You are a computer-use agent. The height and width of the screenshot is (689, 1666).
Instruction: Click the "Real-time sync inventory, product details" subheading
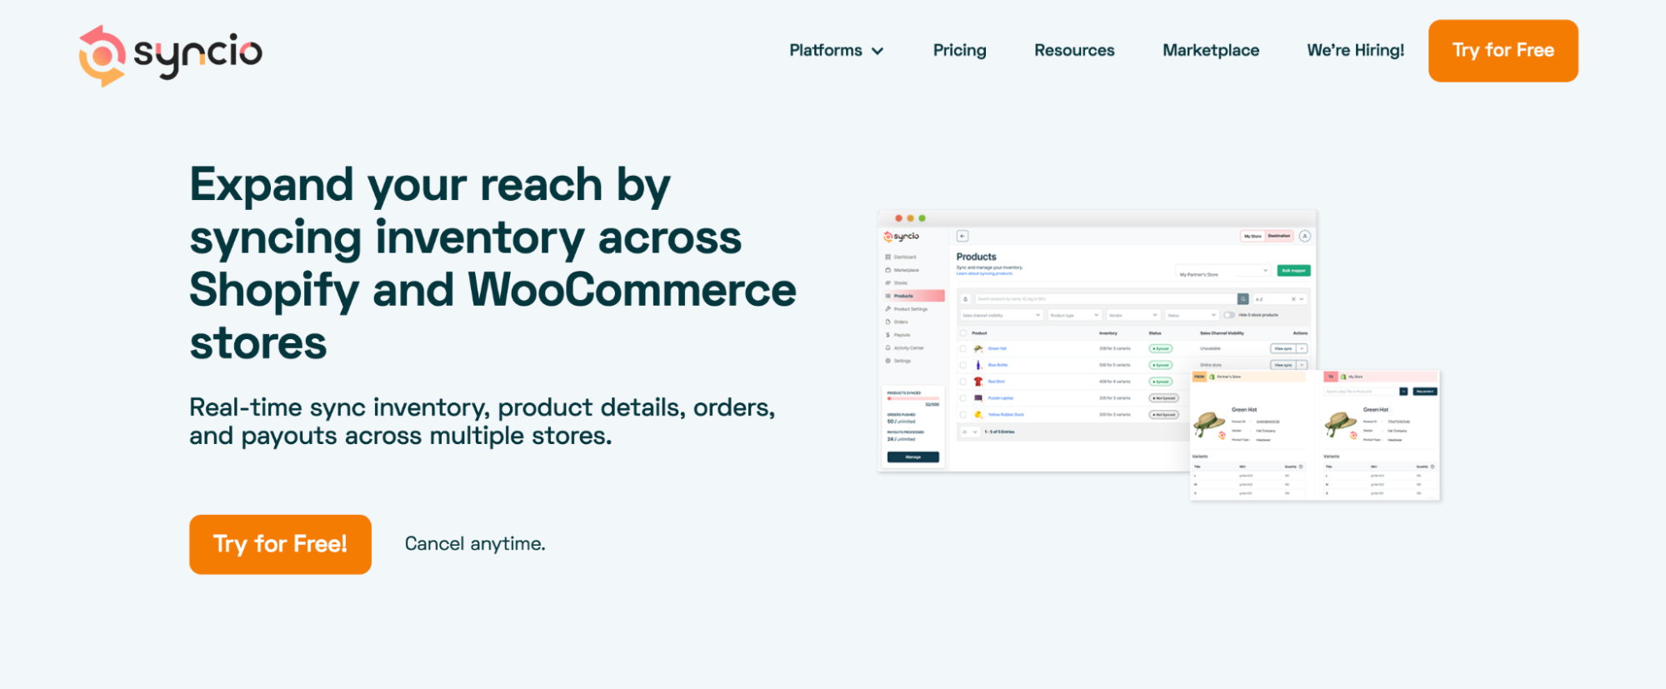click(x=483, y=422)
